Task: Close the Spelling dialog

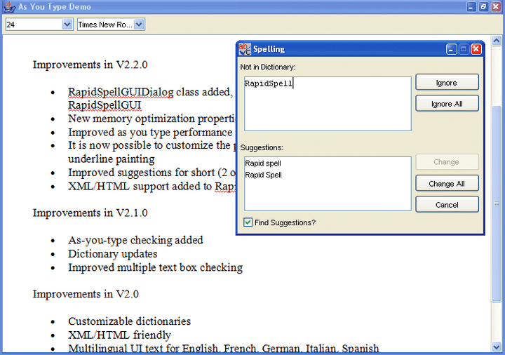Action: click(x=476, y=49)
